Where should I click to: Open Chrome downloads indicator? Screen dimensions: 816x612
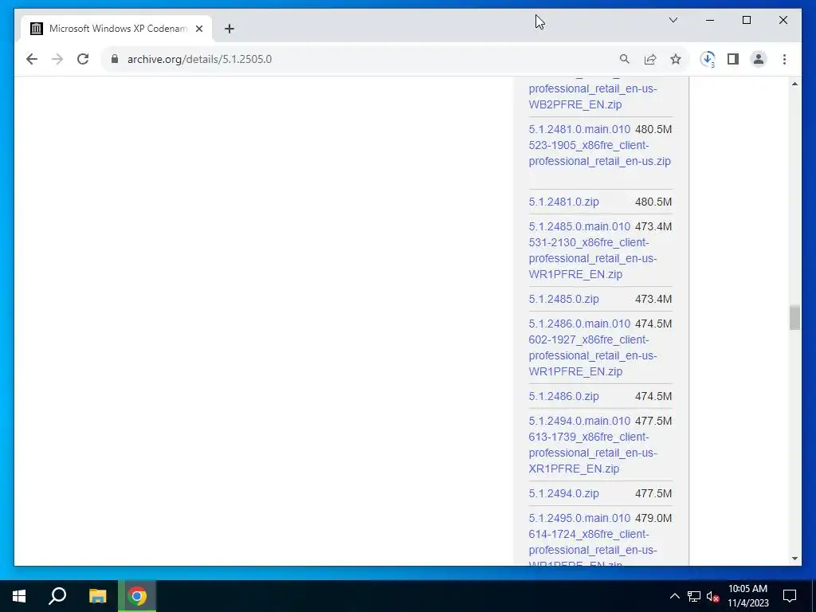pyautogui.click(x=708, y=59)
